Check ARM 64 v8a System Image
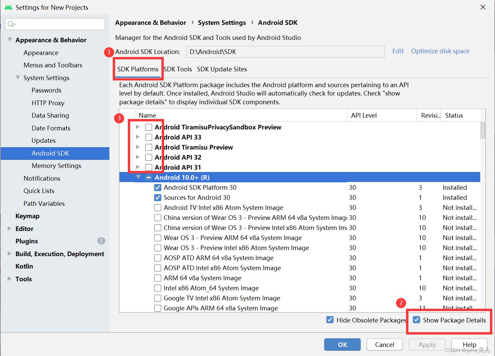This screenshot has height=356, width=495. pos(158,278)
